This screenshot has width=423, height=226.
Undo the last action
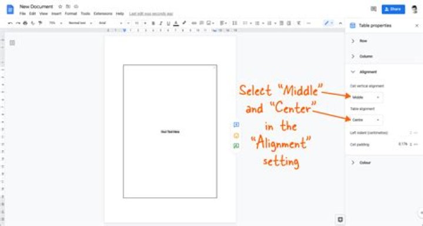pyautogui.click(x=10, y=24)
